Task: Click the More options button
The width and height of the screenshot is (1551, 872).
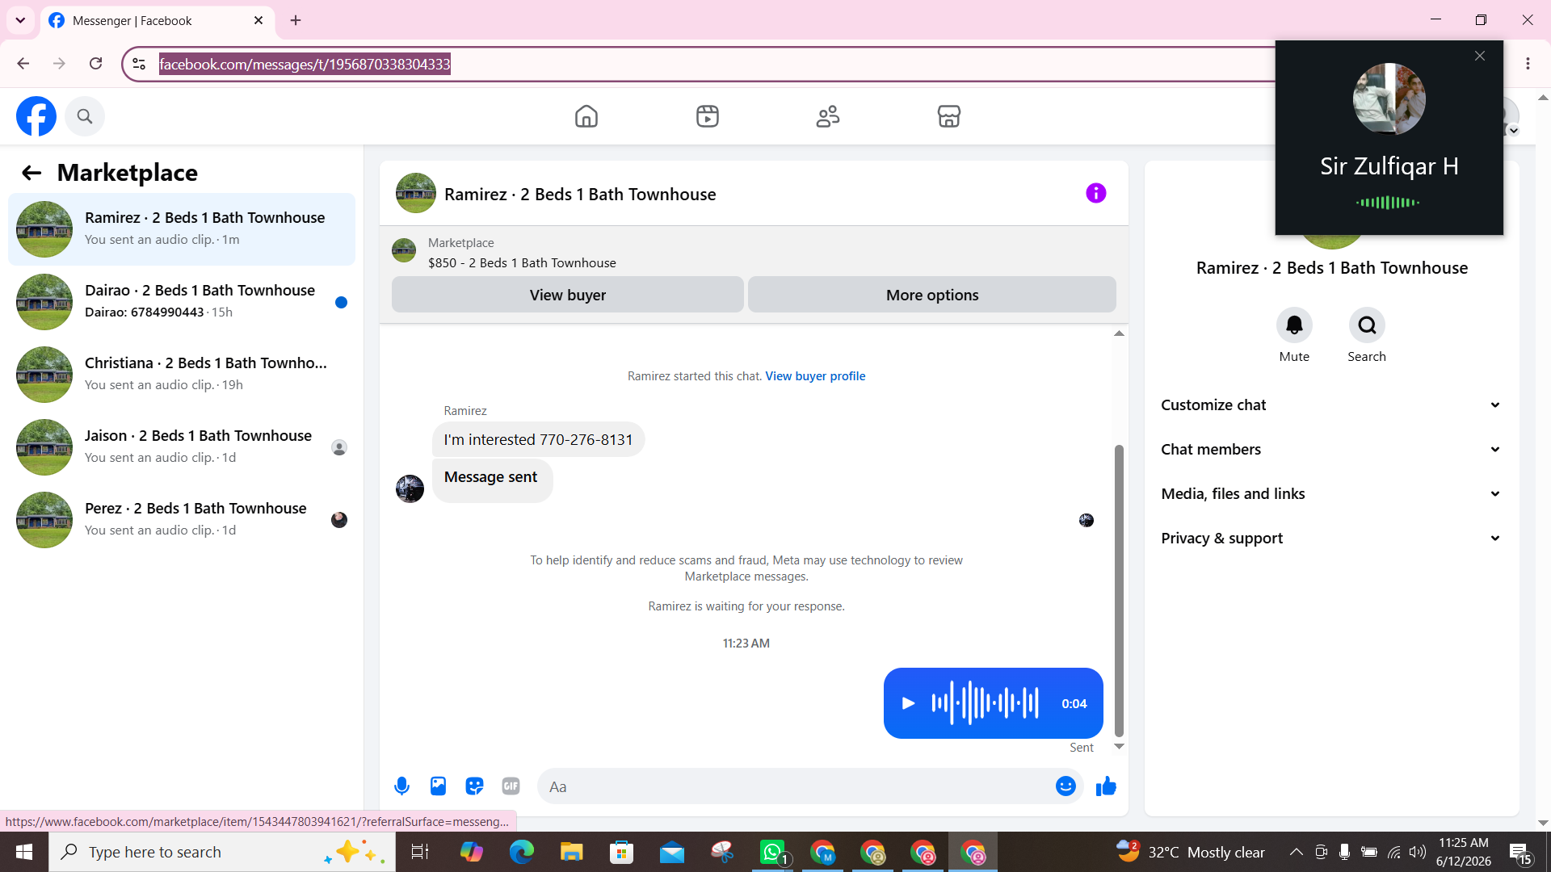Action: coord(932,295)
